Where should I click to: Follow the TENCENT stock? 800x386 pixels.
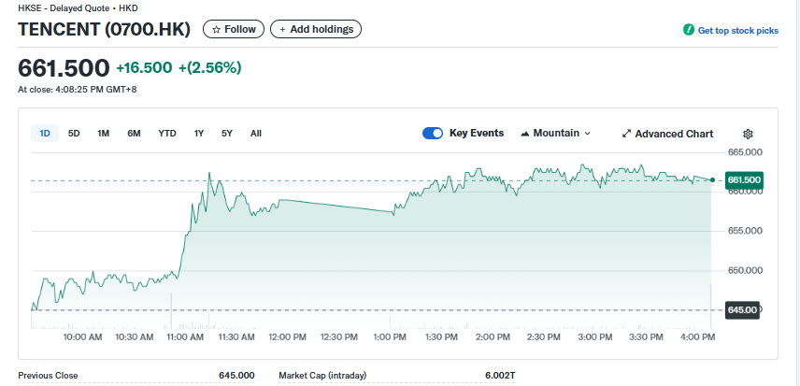point(234,29)
